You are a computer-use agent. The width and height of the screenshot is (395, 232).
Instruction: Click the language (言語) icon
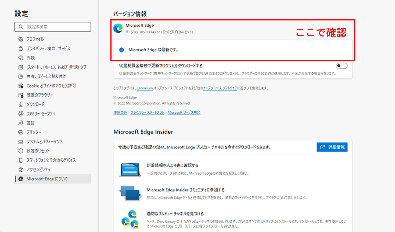(x=21, y=123)
